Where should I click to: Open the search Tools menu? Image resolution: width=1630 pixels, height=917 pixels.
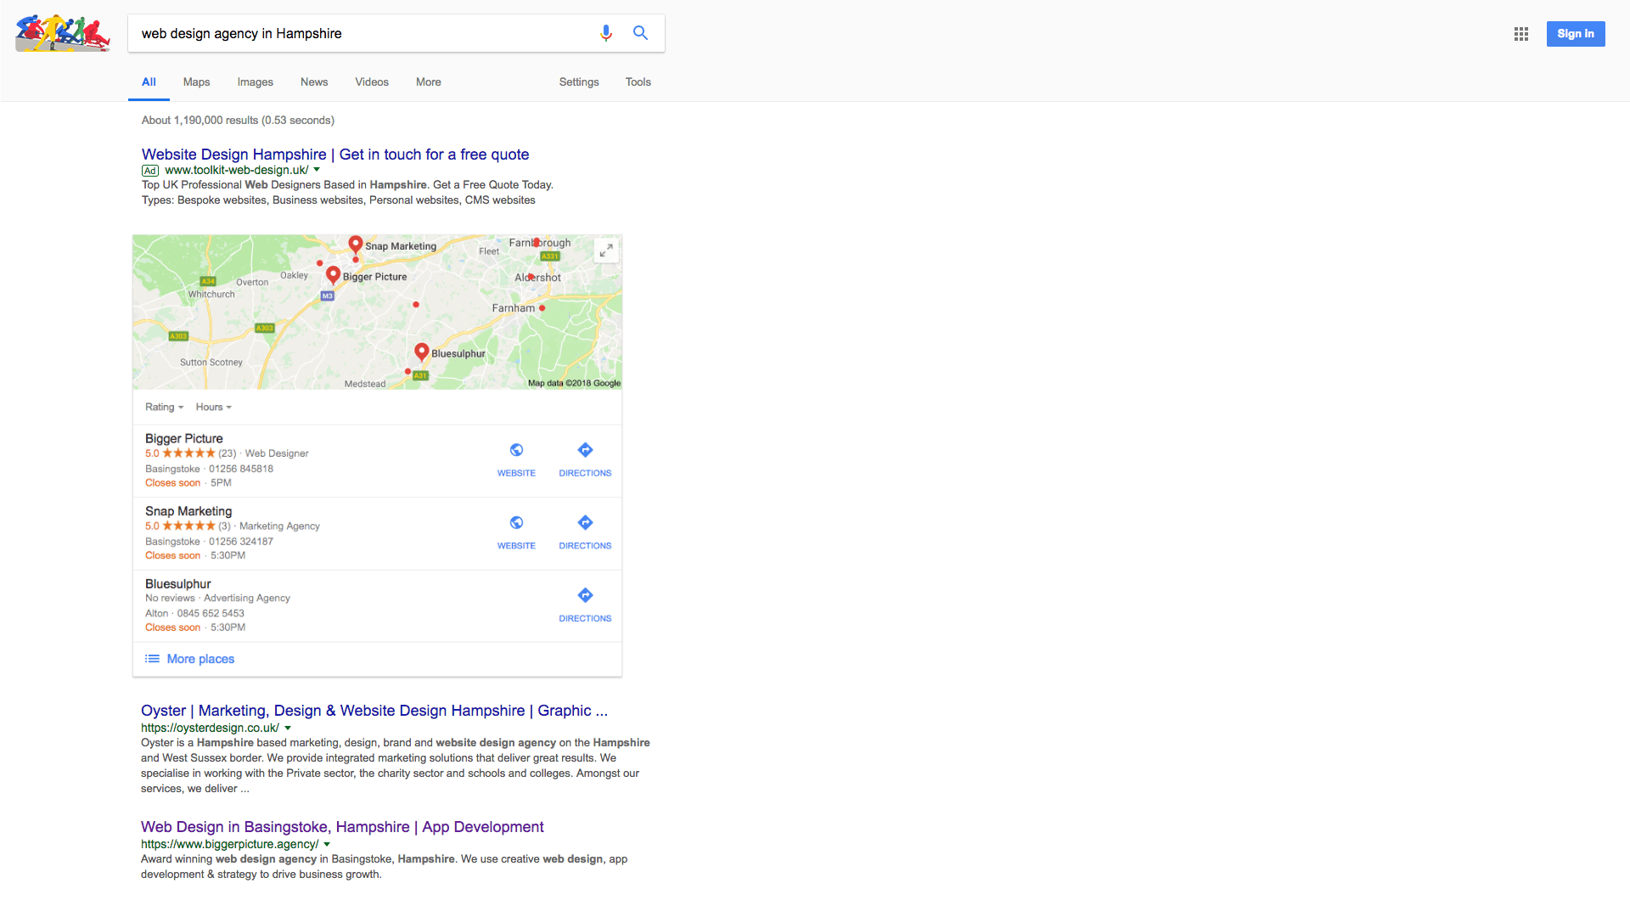pyautogui.click(x=638, y=82)
